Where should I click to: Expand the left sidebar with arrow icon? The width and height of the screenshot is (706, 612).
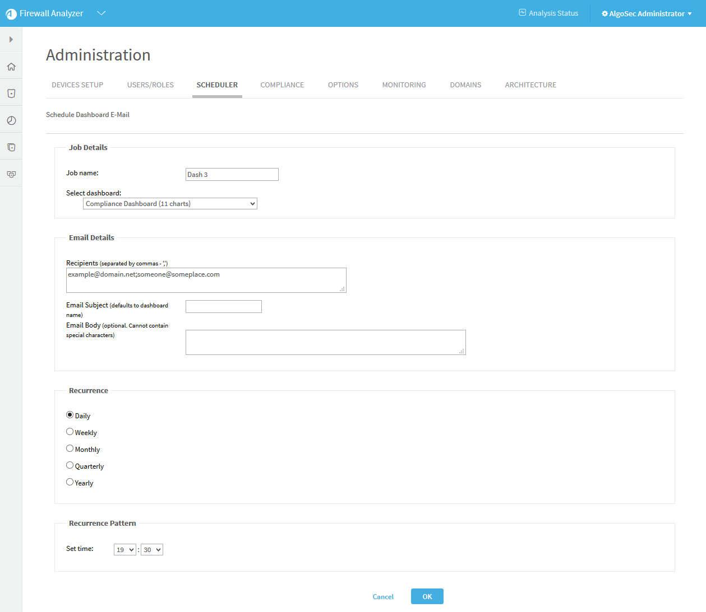pyautogui.click(x=11, y=40)
